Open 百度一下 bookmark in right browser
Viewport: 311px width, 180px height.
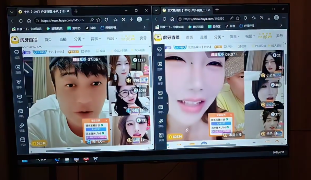click(x=169, y=27)
